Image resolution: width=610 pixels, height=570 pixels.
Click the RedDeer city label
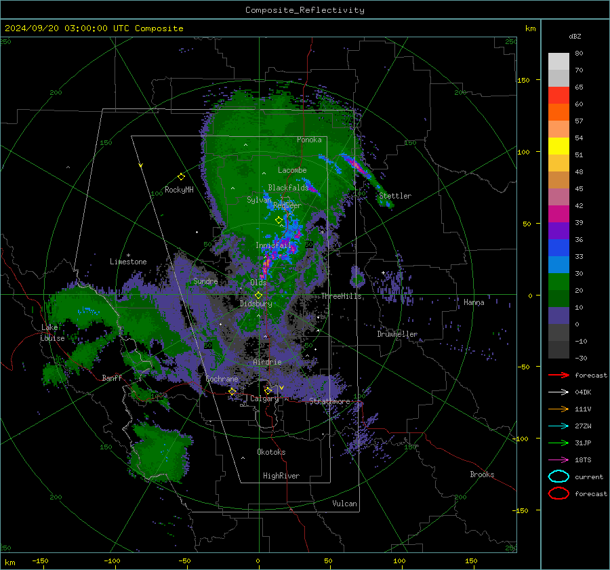pyautogui.click(x=287, y=205)
